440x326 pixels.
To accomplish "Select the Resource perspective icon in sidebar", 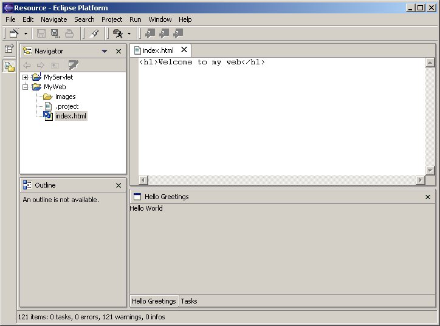I will click(x=9, y=66).
